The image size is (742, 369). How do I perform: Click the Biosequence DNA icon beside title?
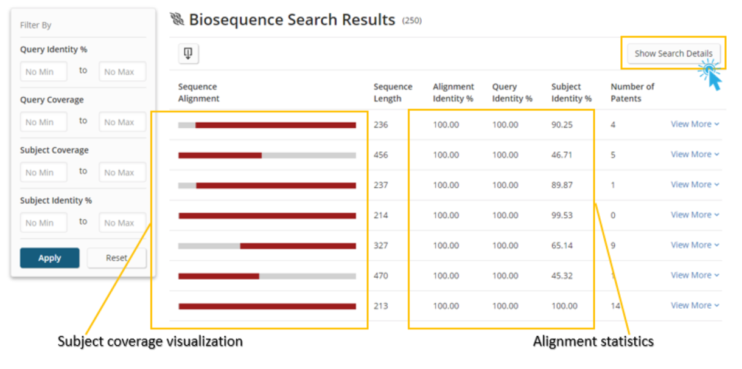coord(177,20)
